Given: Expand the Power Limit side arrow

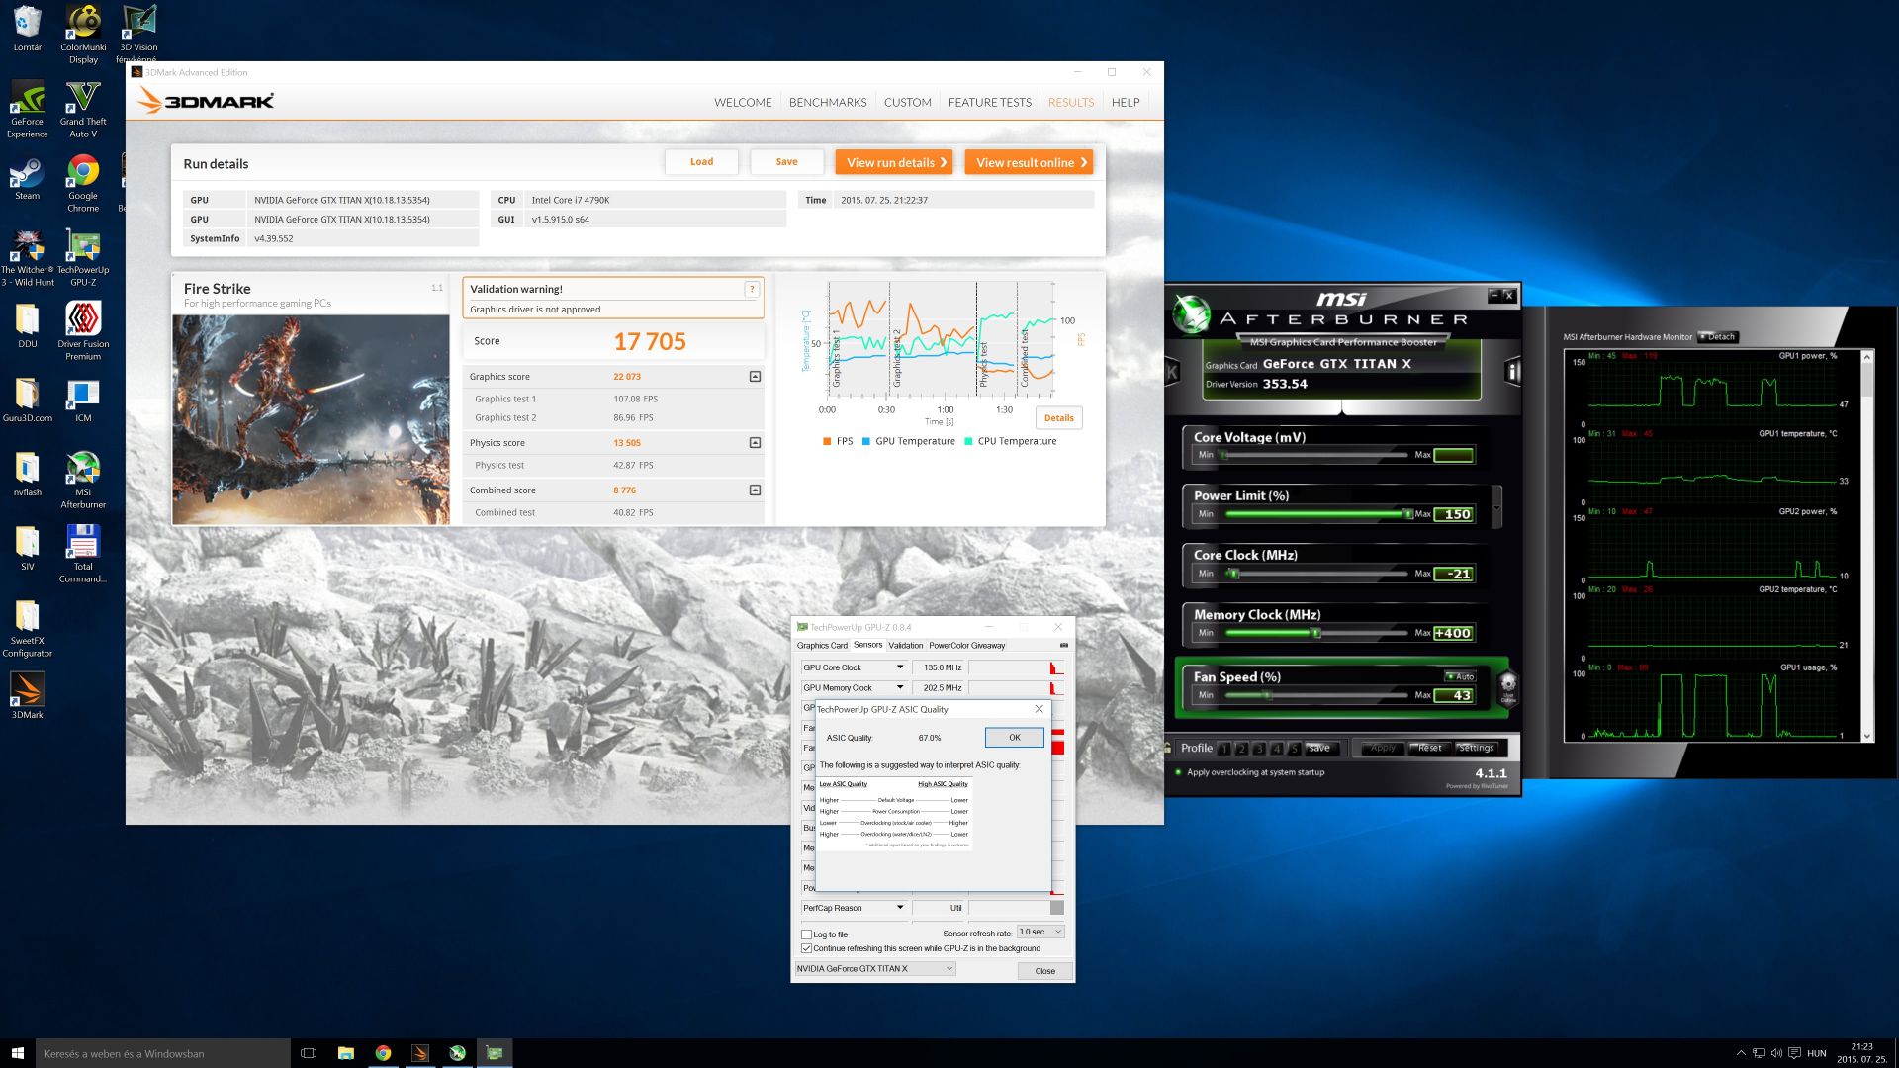Looking at the screenshot, I should 1496,508.
